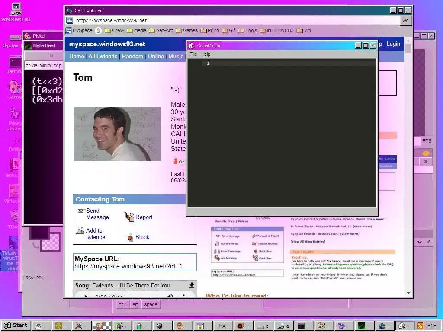Click the song download icon
The image size is (443, 332).
(x=192, y=285)
